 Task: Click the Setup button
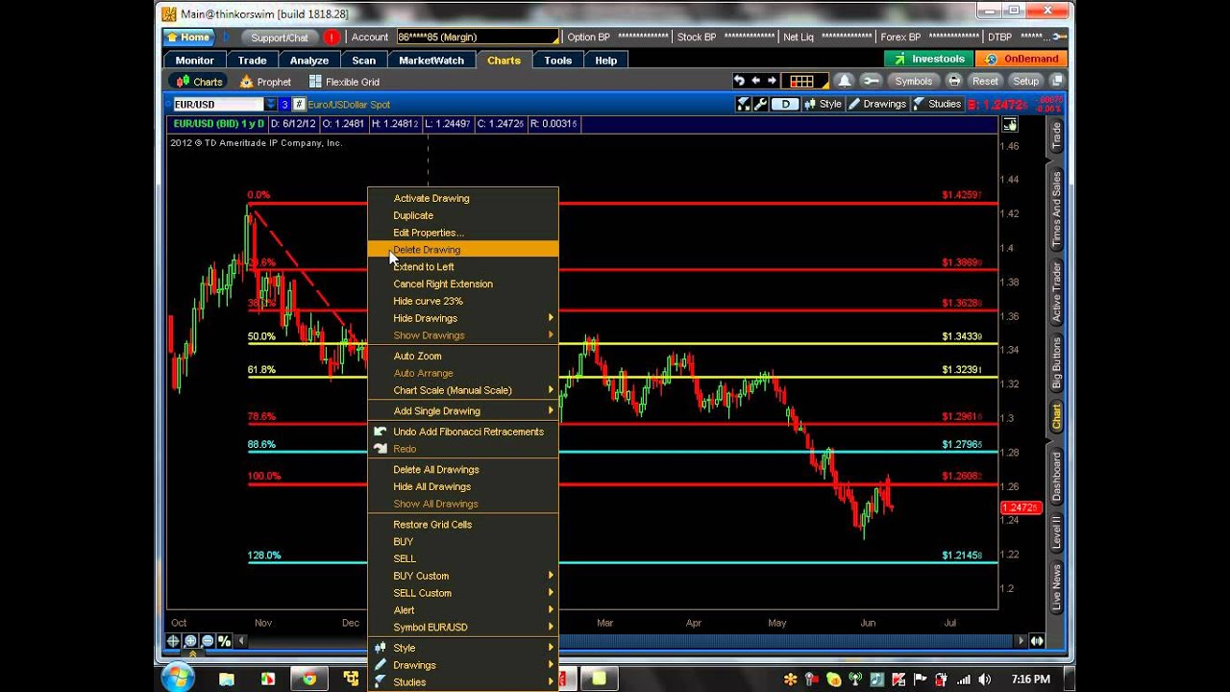1026,82
